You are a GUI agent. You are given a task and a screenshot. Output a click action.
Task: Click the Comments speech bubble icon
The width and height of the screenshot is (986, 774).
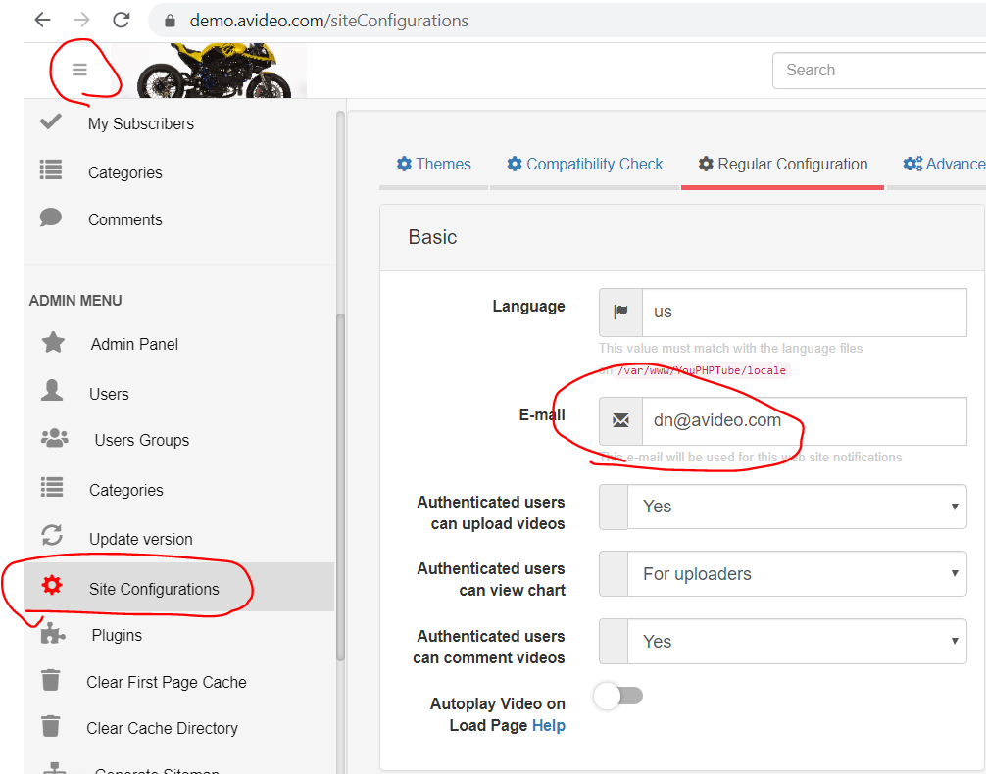[x=50, y=218]
